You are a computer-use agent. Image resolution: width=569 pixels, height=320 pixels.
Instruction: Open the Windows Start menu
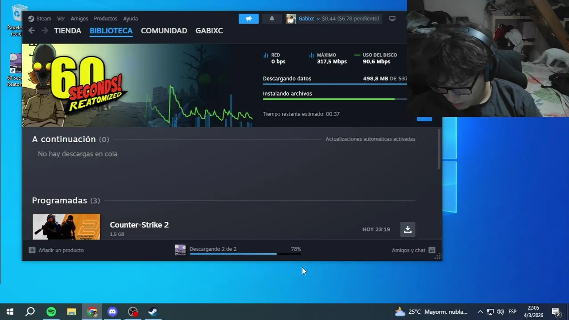[10, 312]
